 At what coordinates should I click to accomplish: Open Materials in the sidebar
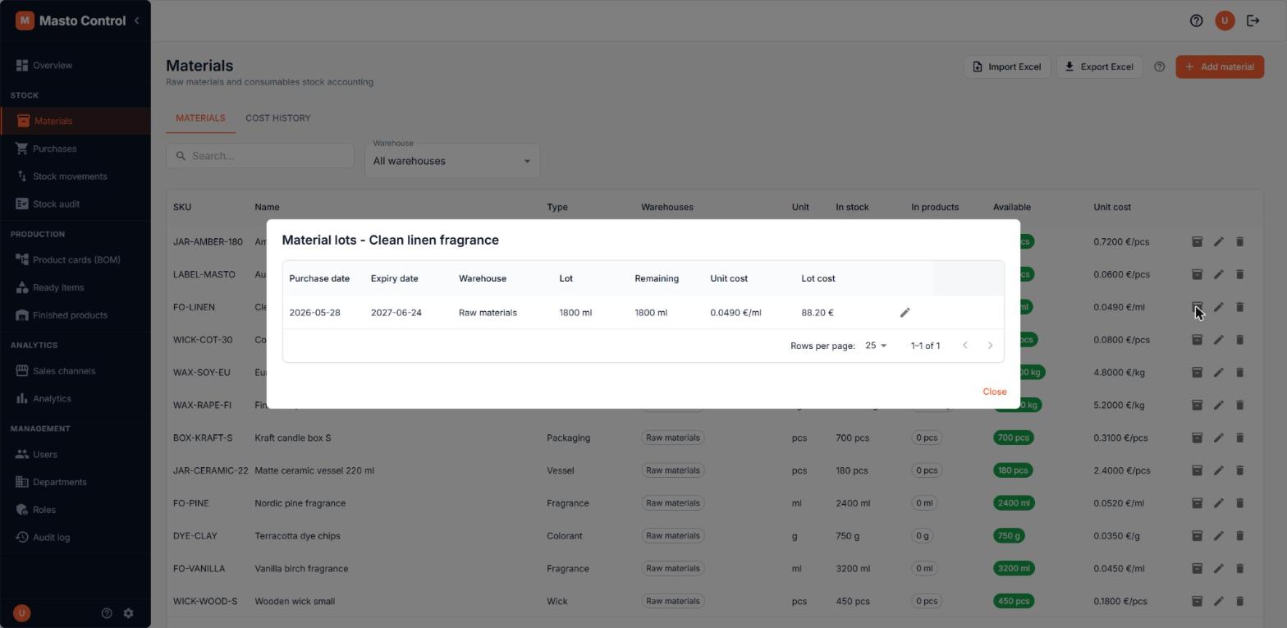[75, 121]
